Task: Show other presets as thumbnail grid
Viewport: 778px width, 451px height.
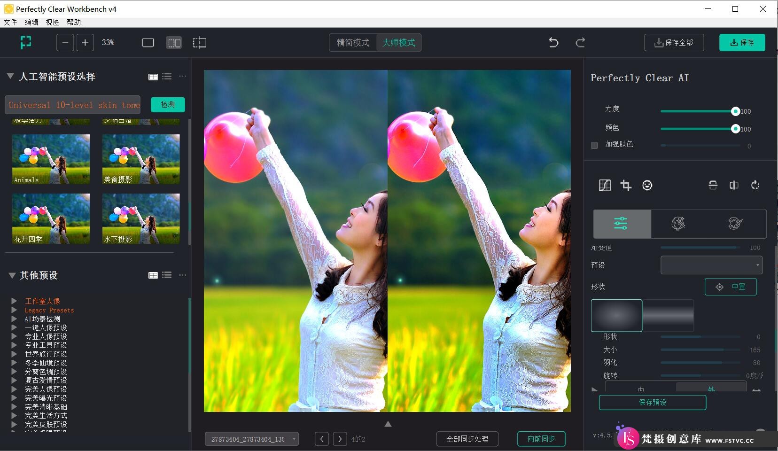Action: [153, 275]
